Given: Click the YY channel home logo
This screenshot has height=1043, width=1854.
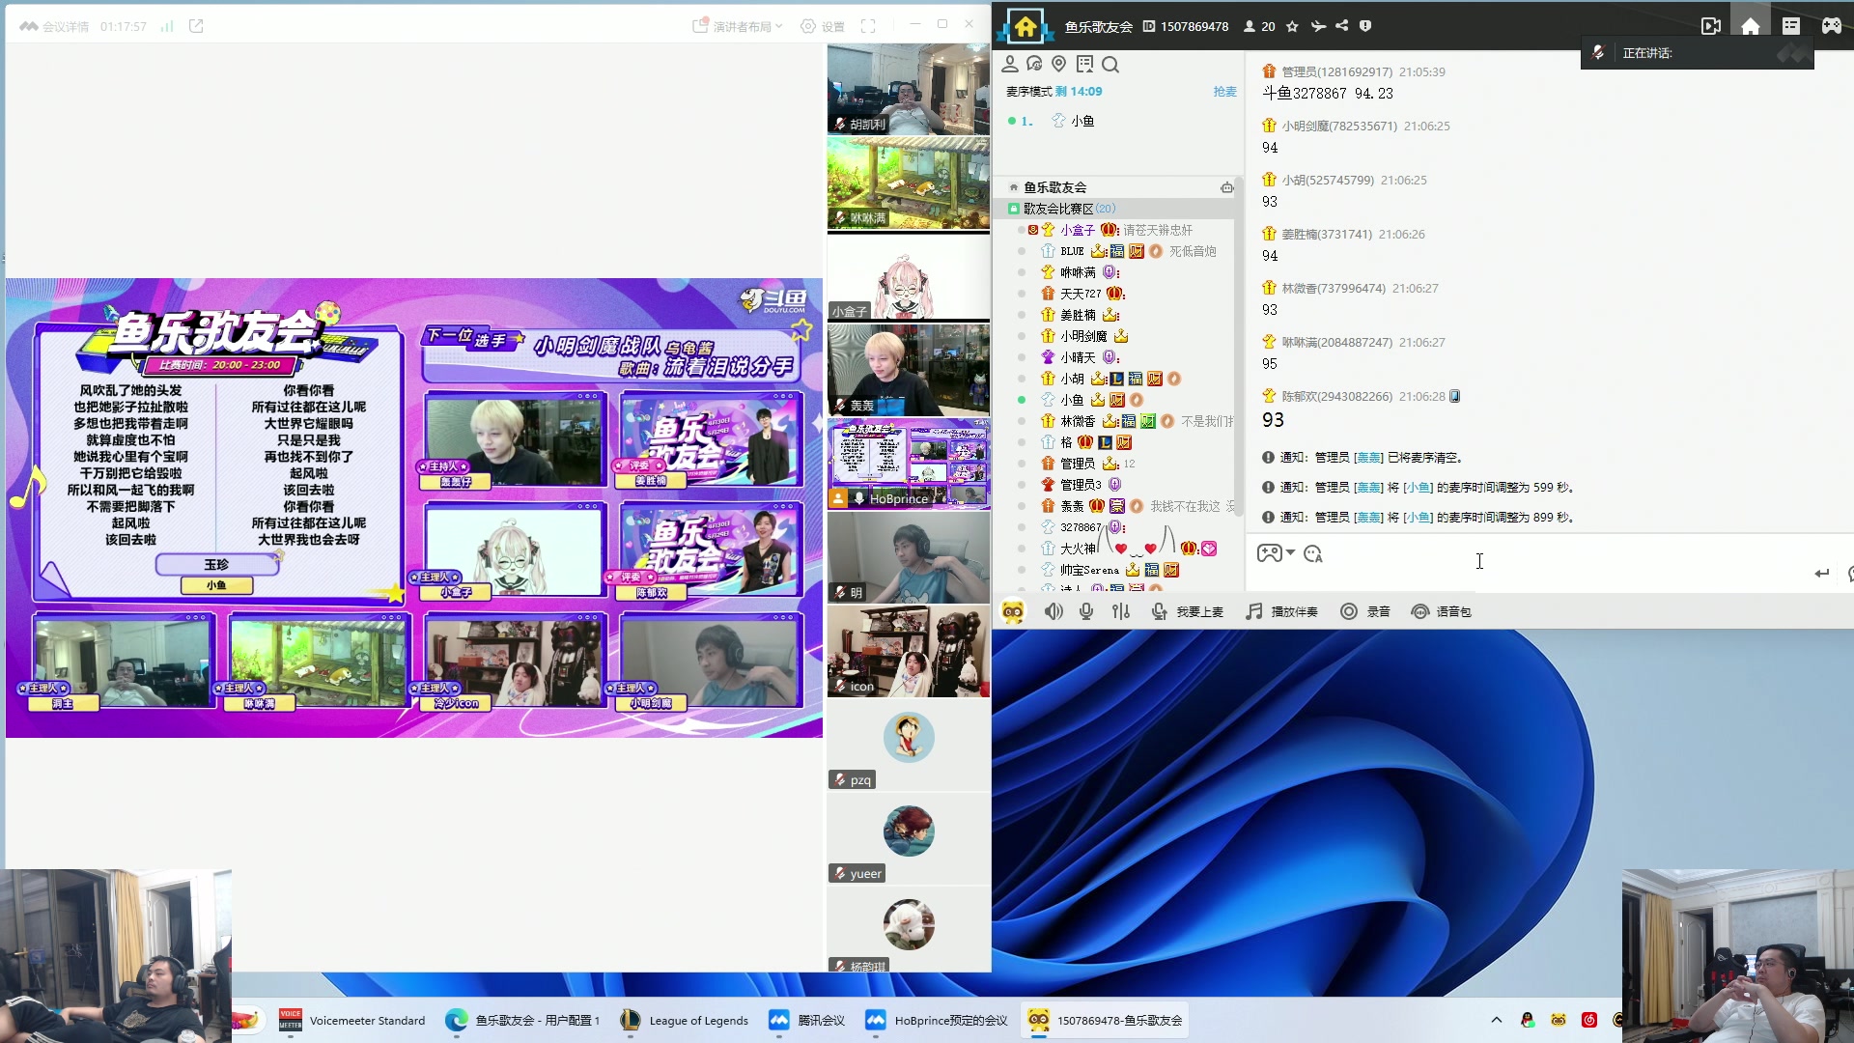Looking at the screenshot, I should click(1025, 26).
